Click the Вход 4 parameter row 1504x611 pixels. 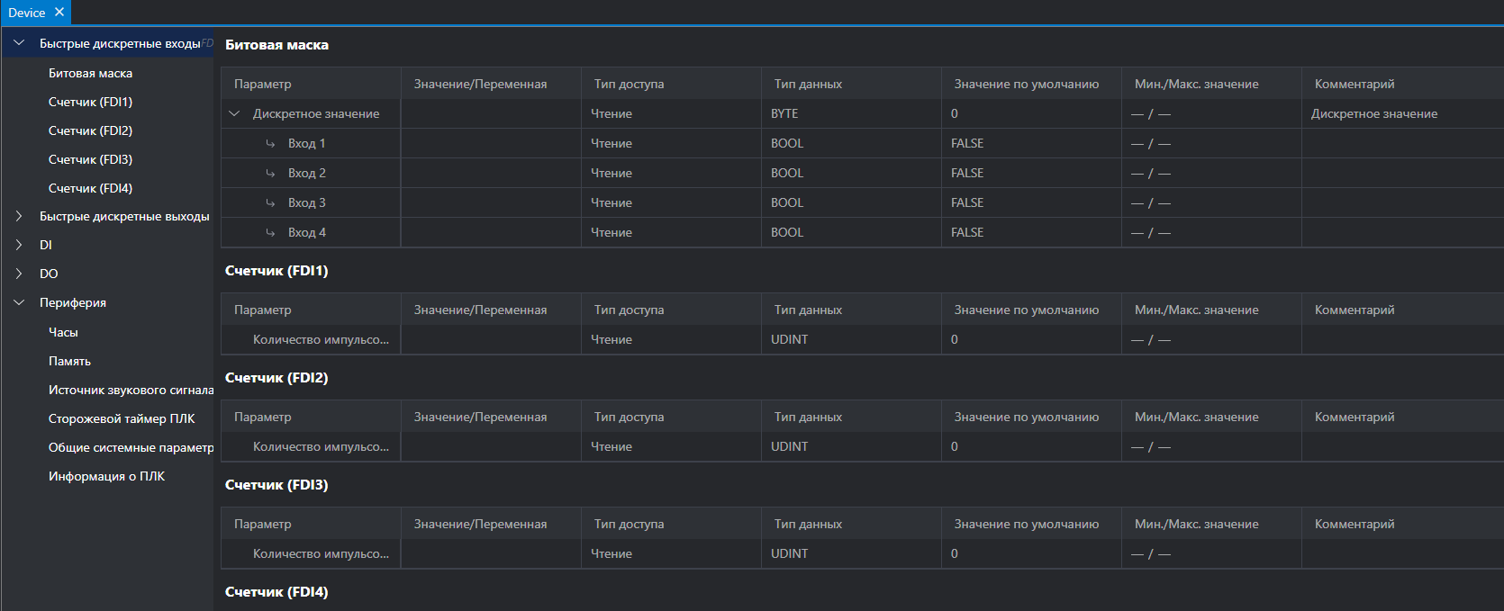point(862,232)
